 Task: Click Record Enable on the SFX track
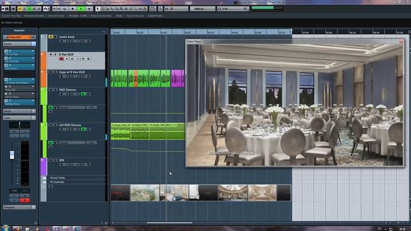click(62, 165)
